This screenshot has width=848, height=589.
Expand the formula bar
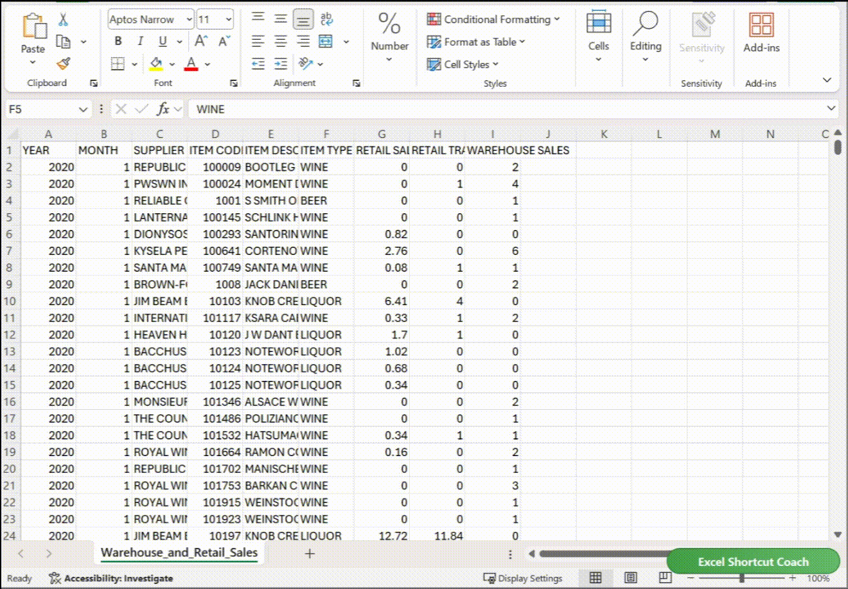(x=831, y=109)
